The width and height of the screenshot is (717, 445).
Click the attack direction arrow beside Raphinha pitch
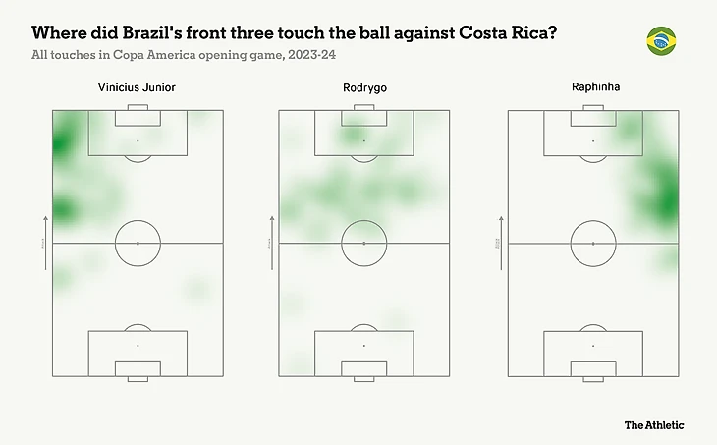point(501,244)
